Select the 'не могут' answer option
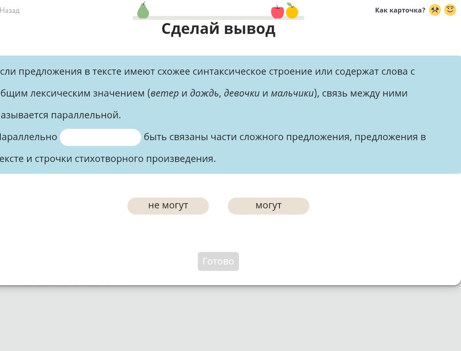 coord(168,206)
